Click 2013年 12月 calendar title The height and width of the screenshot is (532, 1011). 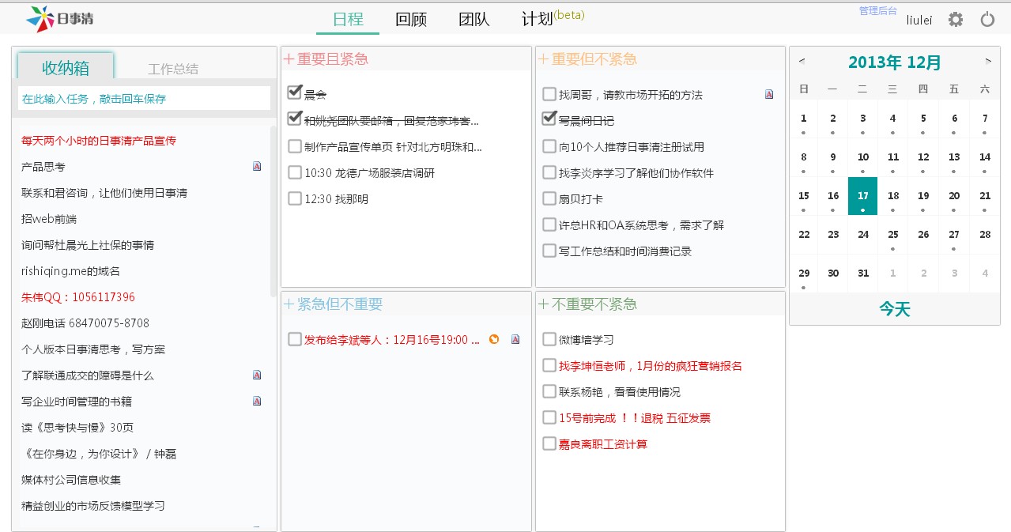(x=895, y=62)
